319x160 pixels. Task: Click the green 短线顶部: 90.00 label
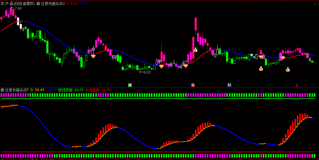(71, 90)
